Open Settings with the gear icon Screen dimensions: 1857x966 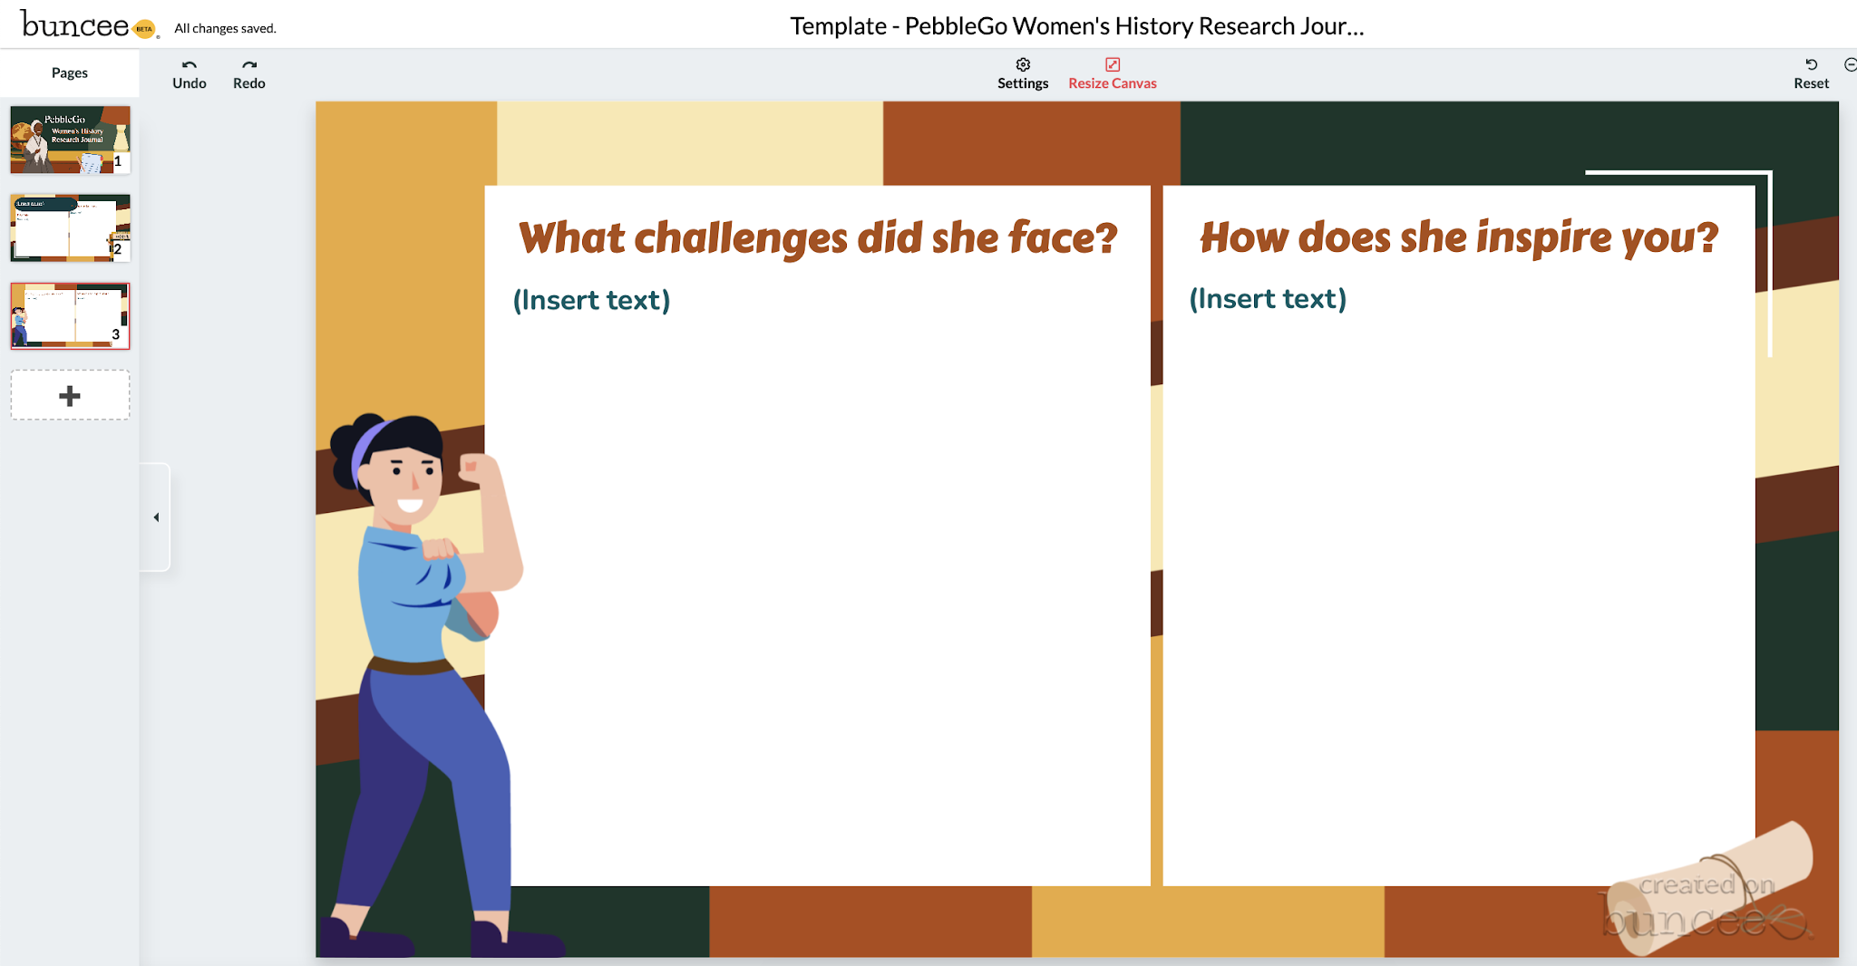[1023, 64]
